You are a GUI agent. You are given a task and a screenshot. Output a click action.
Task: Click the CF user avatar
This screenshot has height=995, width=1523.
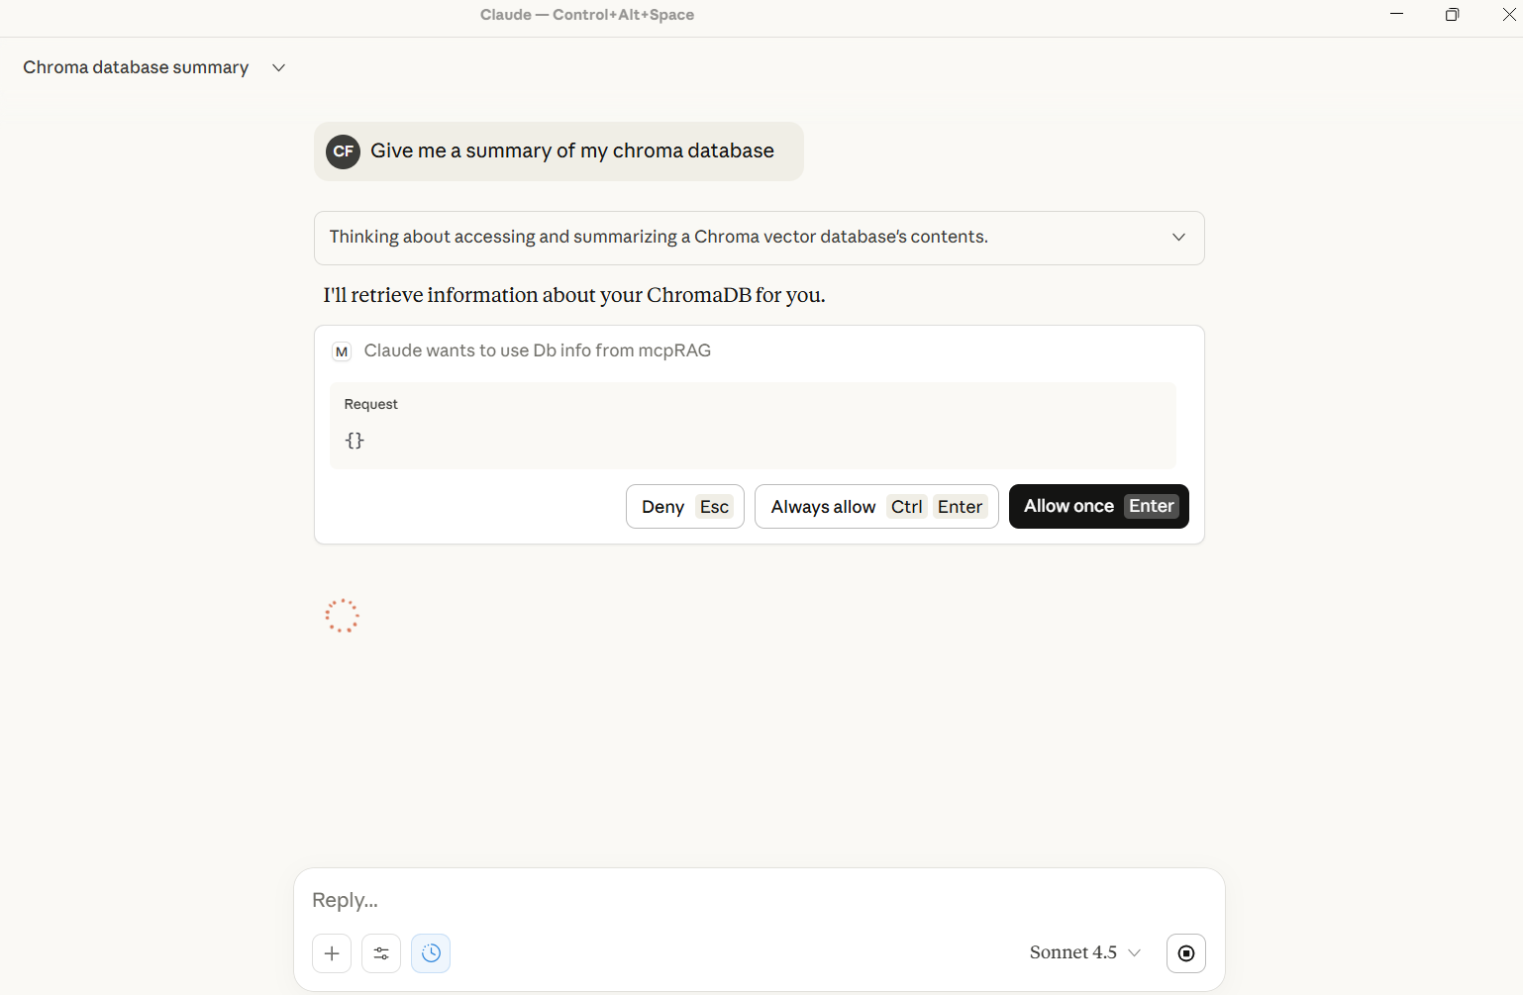pos(343,151)
